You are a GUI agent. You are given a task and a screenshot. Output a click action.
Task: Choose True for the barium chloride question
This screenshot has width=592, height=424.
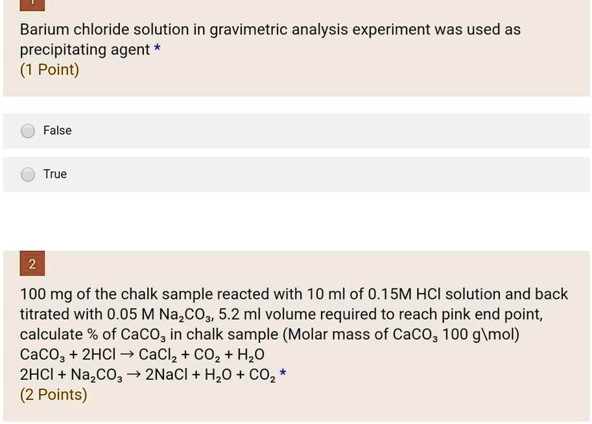click(x=28, y=174)
